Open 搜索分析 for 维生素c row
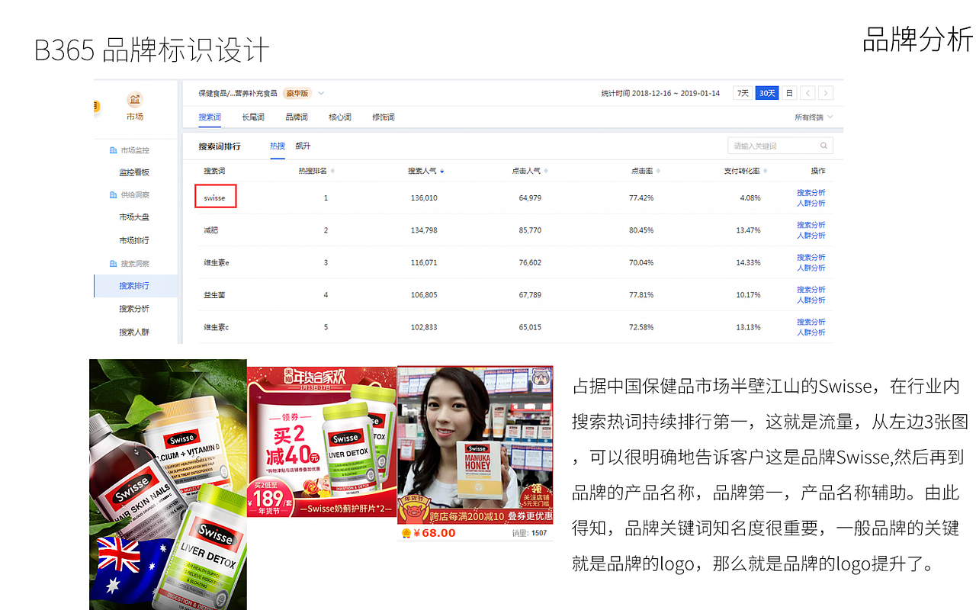The width and height of the screenshot is (976, 610). coord(811,322)
